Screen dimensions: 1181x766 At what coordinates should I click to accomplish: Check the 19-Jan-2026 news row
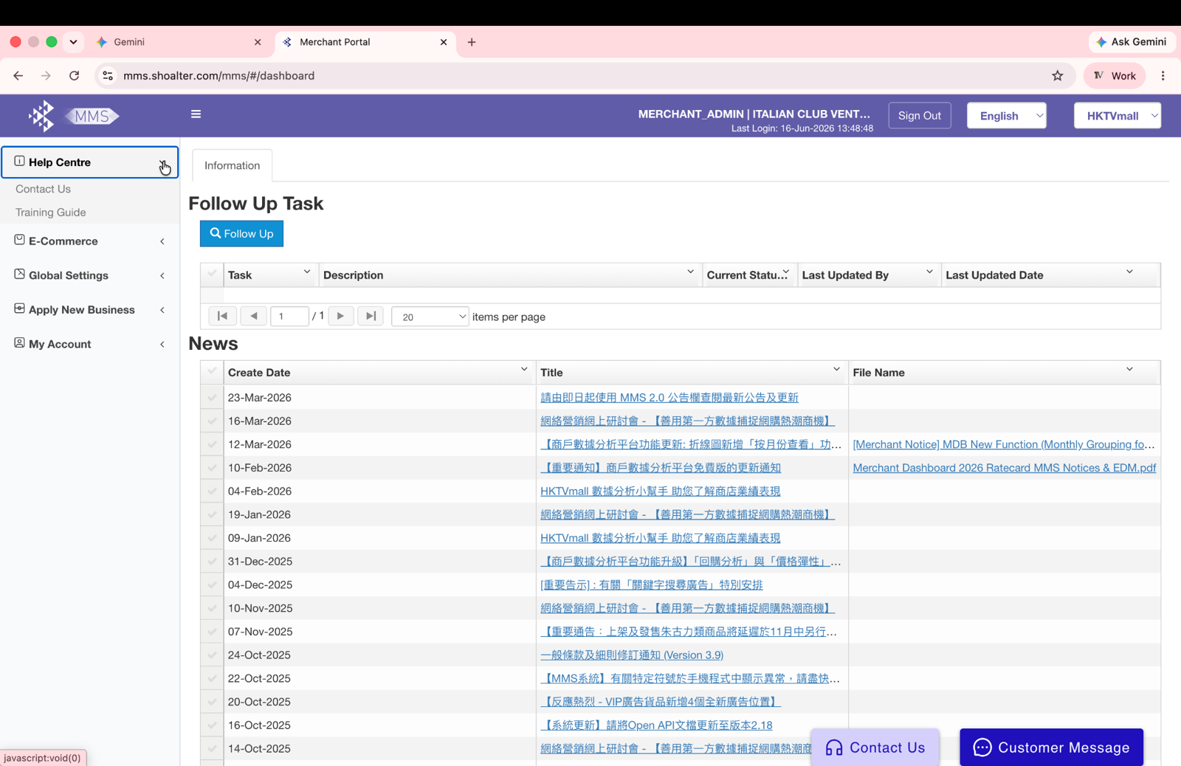tap(212, 514)
